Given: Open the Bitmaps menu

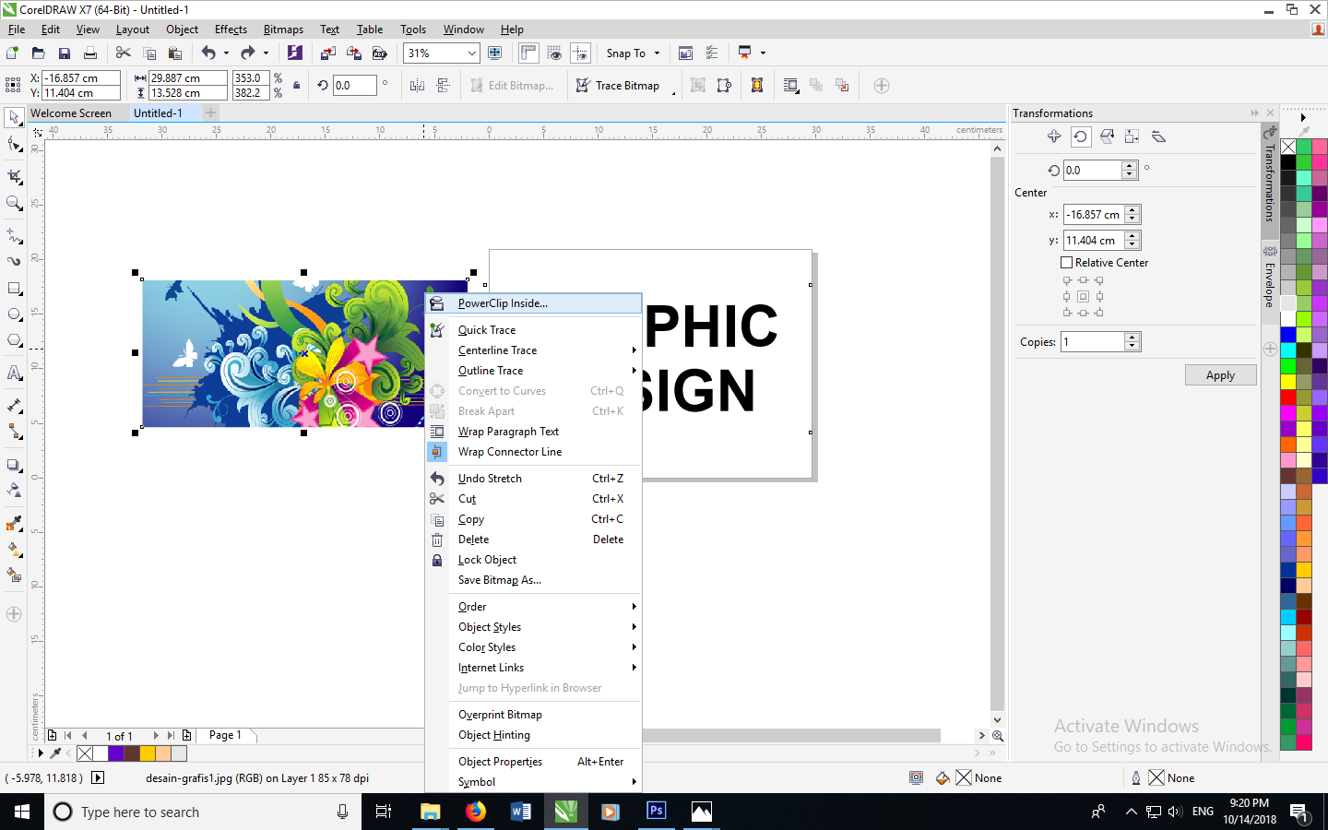Looking at the screenshot, I should (x=283, y=30).
